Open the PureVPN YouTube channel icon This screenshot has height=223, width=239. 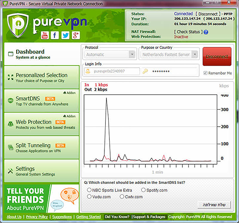point(45,35)
